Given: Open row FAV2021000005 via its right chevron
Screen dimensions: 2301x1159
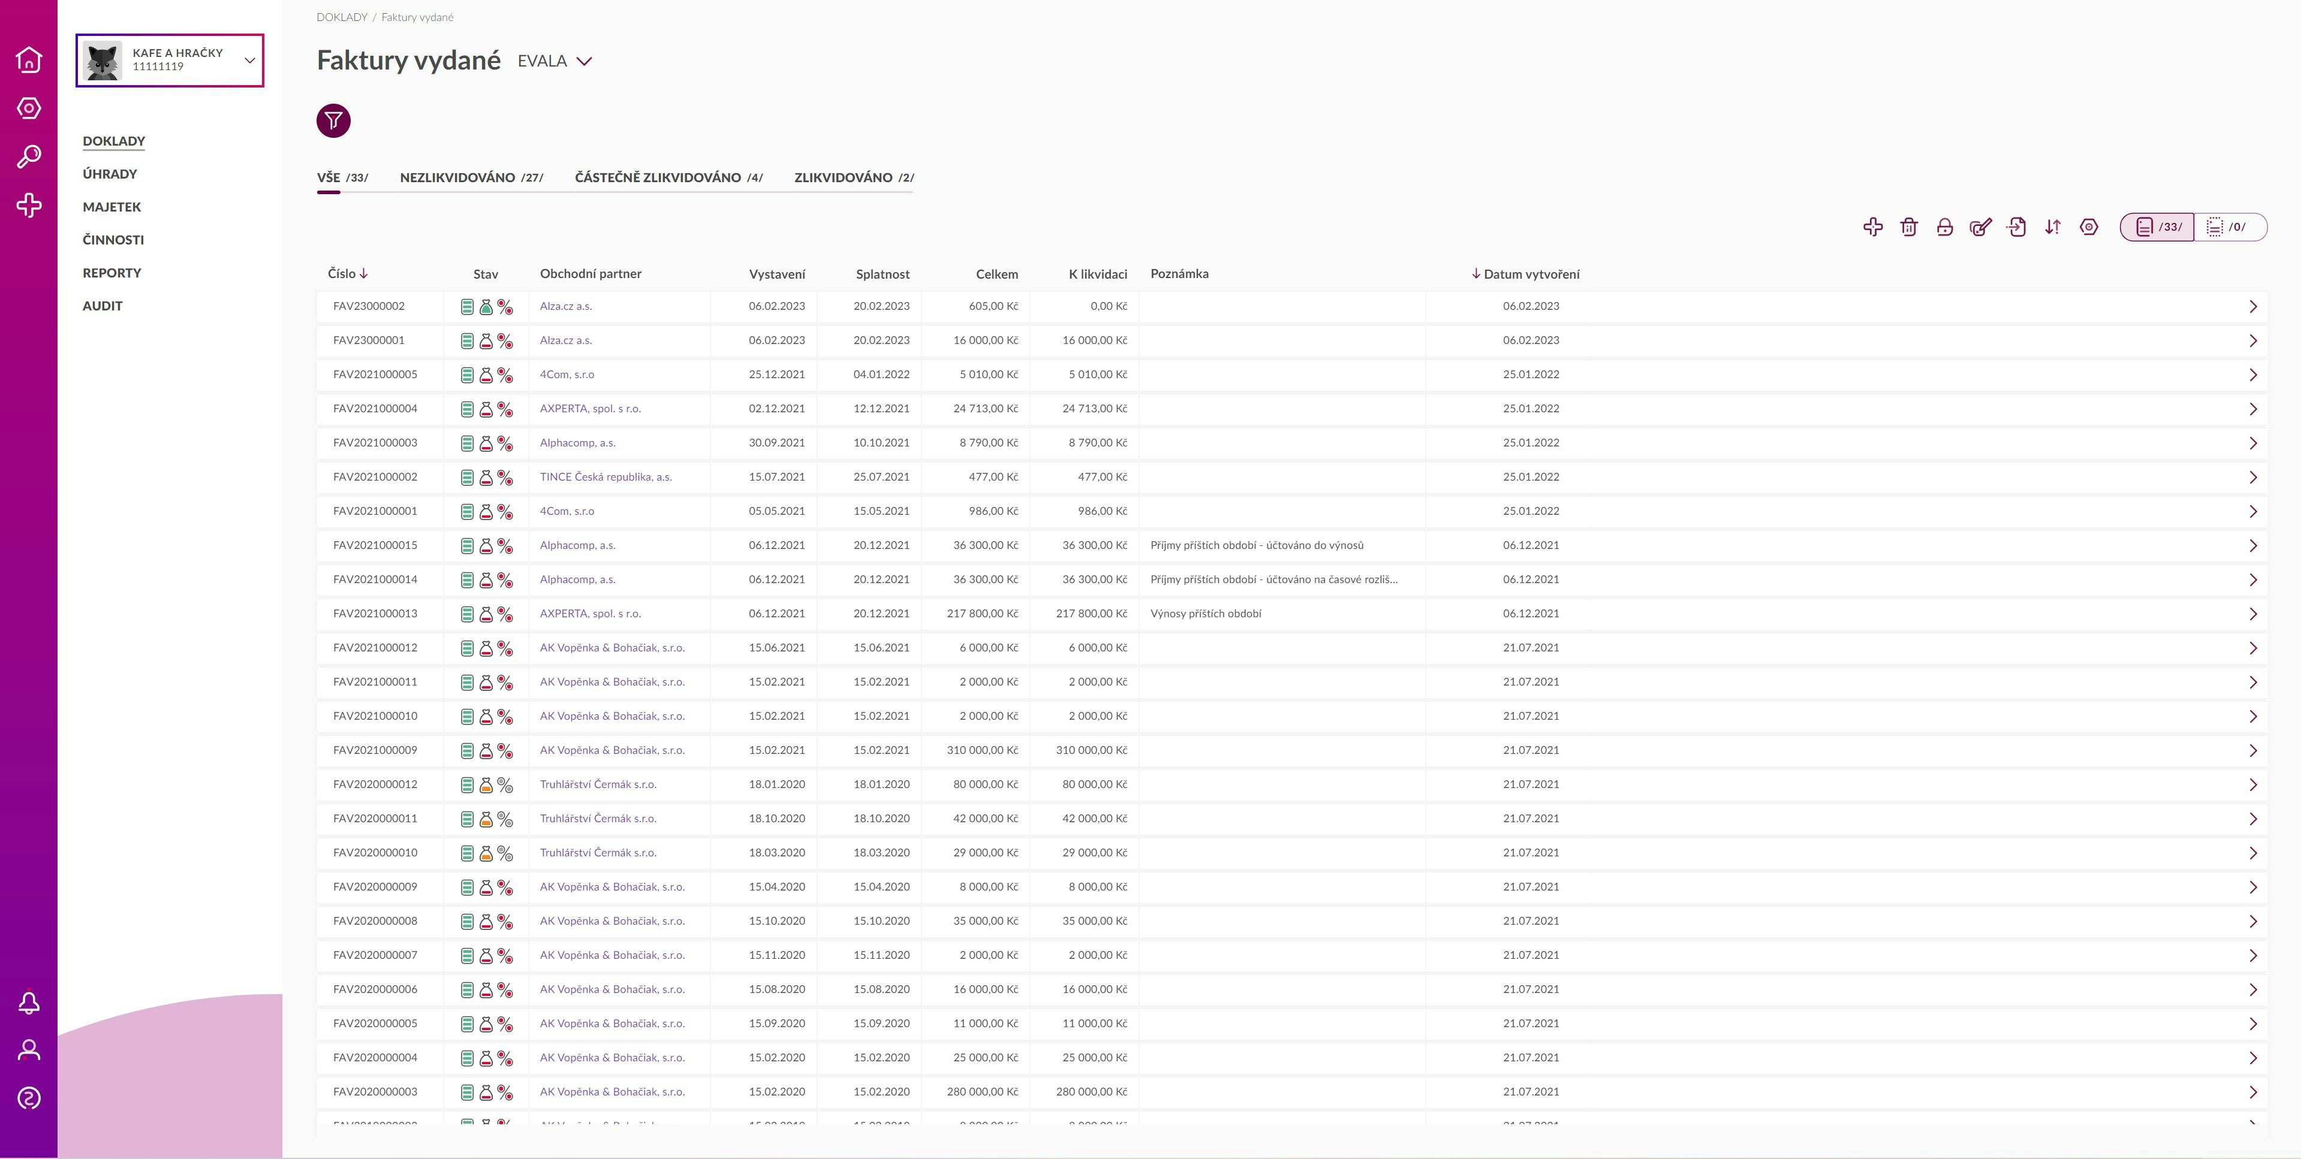Looking at the screenshot, I should (2253, 375).
